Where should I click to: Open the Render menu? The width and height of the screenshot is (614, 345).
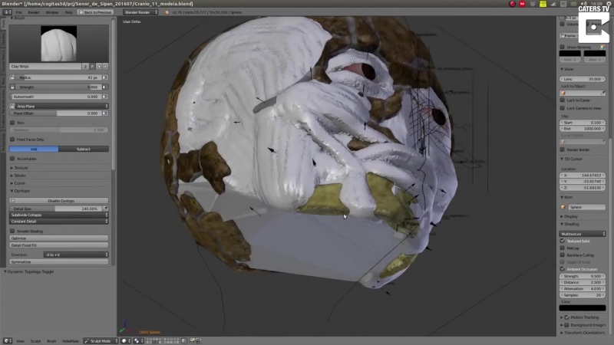pyautogui.click(x=34, y=12)
